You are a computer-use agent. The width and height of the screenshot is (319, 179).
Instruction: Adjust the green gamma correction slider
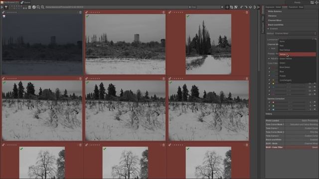290,106
